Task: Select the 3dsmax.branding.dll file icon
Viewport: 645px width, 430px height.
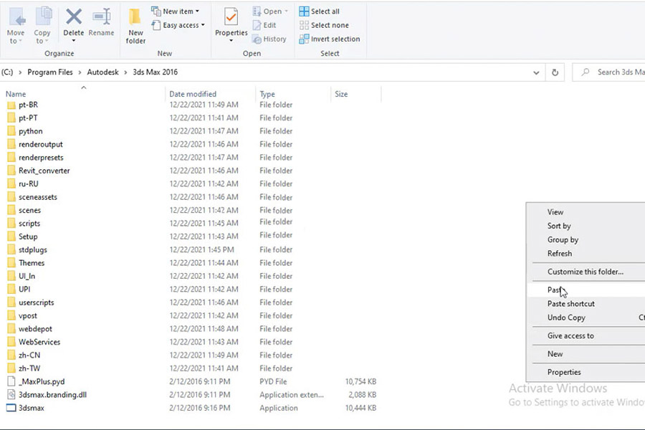Action: click(11, 395)
